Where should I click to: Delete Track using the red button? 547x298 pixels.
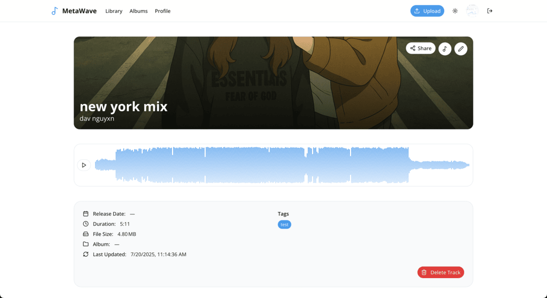pos(441,273)
